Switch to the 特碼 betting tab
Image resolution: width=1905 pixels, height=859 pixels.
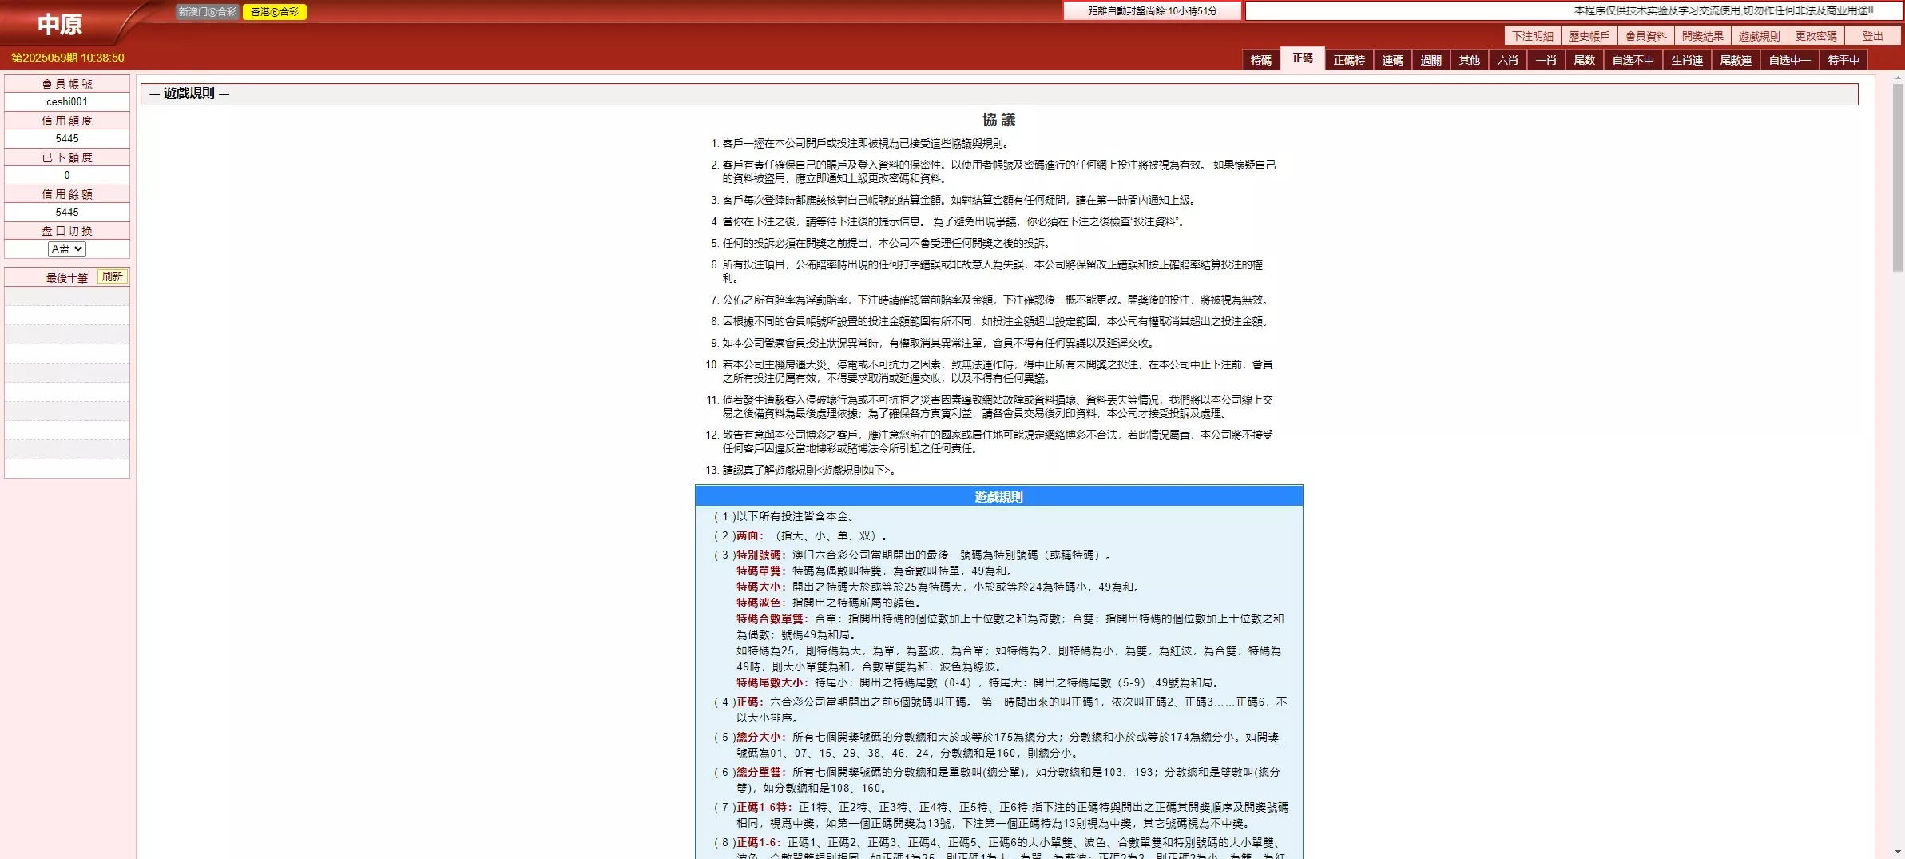(x=1260, y=59)
